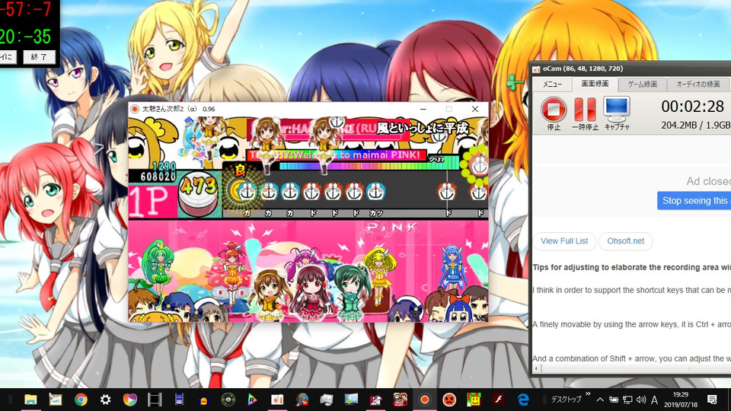Open the blue film-strip video editor on taskbar
This screenshot has width=731, height=411.
[x=179, y=400]
